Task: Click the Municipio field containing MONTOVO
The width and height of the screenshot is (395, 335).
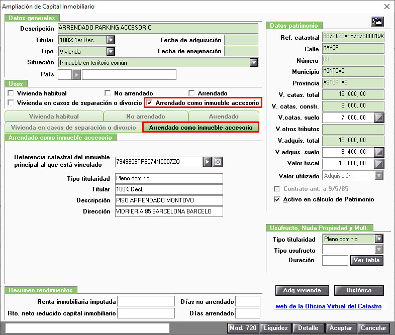Action: coord(353,71)
